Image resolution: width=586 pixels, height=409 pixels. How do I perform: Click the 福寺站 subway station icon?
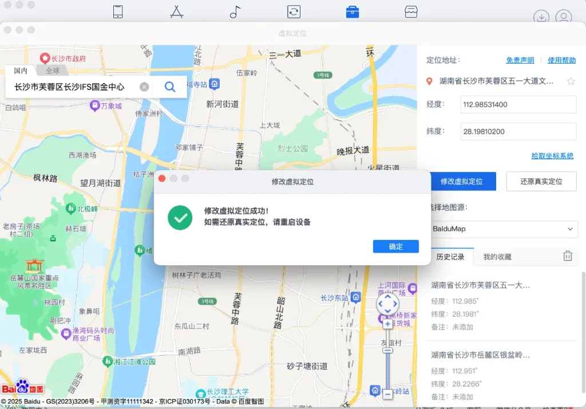point(215,84)
